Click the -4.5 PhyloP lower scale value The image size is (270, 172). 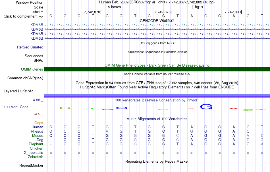coord(37,114)
